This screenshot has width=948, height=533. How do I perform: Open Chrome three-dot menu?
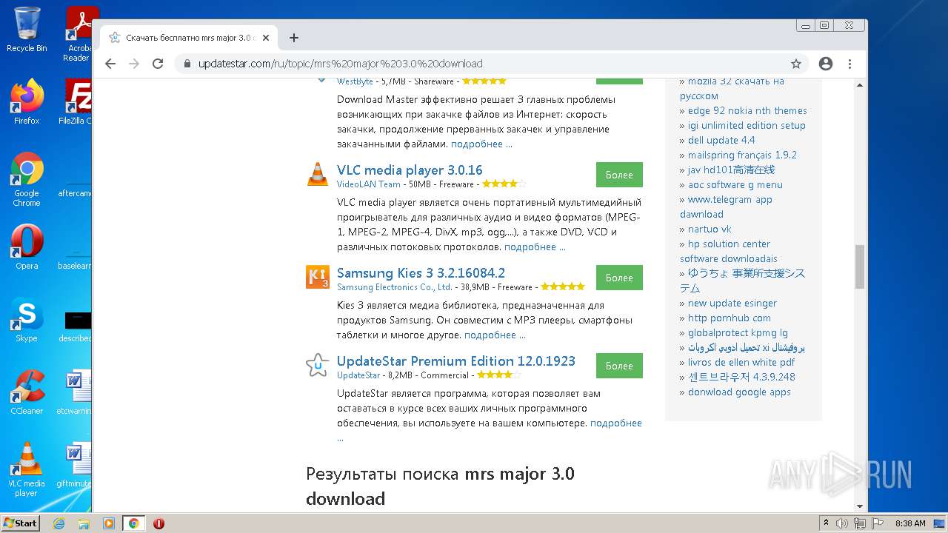click(849, 64)
